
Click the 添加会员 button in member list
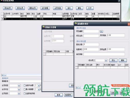[x=8, y=8]
